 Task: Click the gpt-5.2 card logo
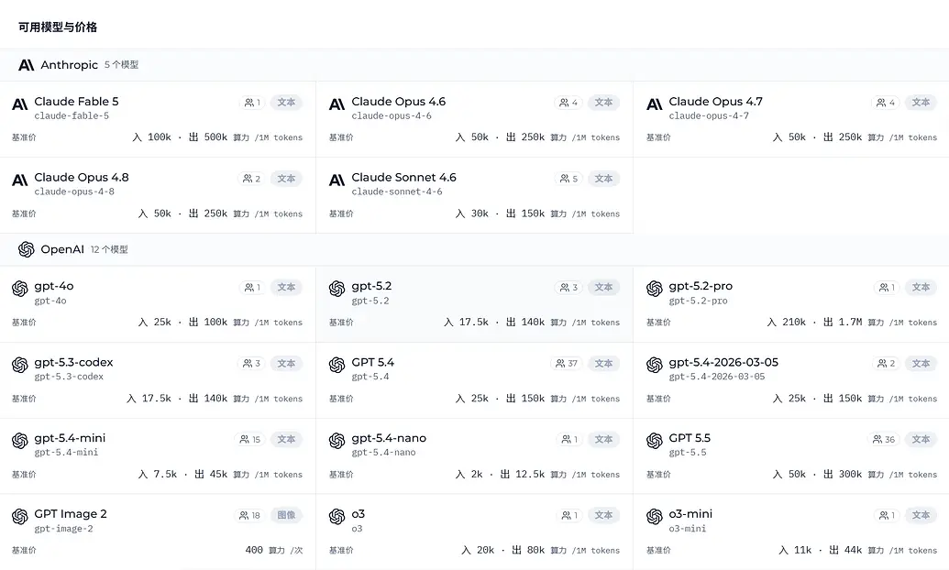point(337,290)
